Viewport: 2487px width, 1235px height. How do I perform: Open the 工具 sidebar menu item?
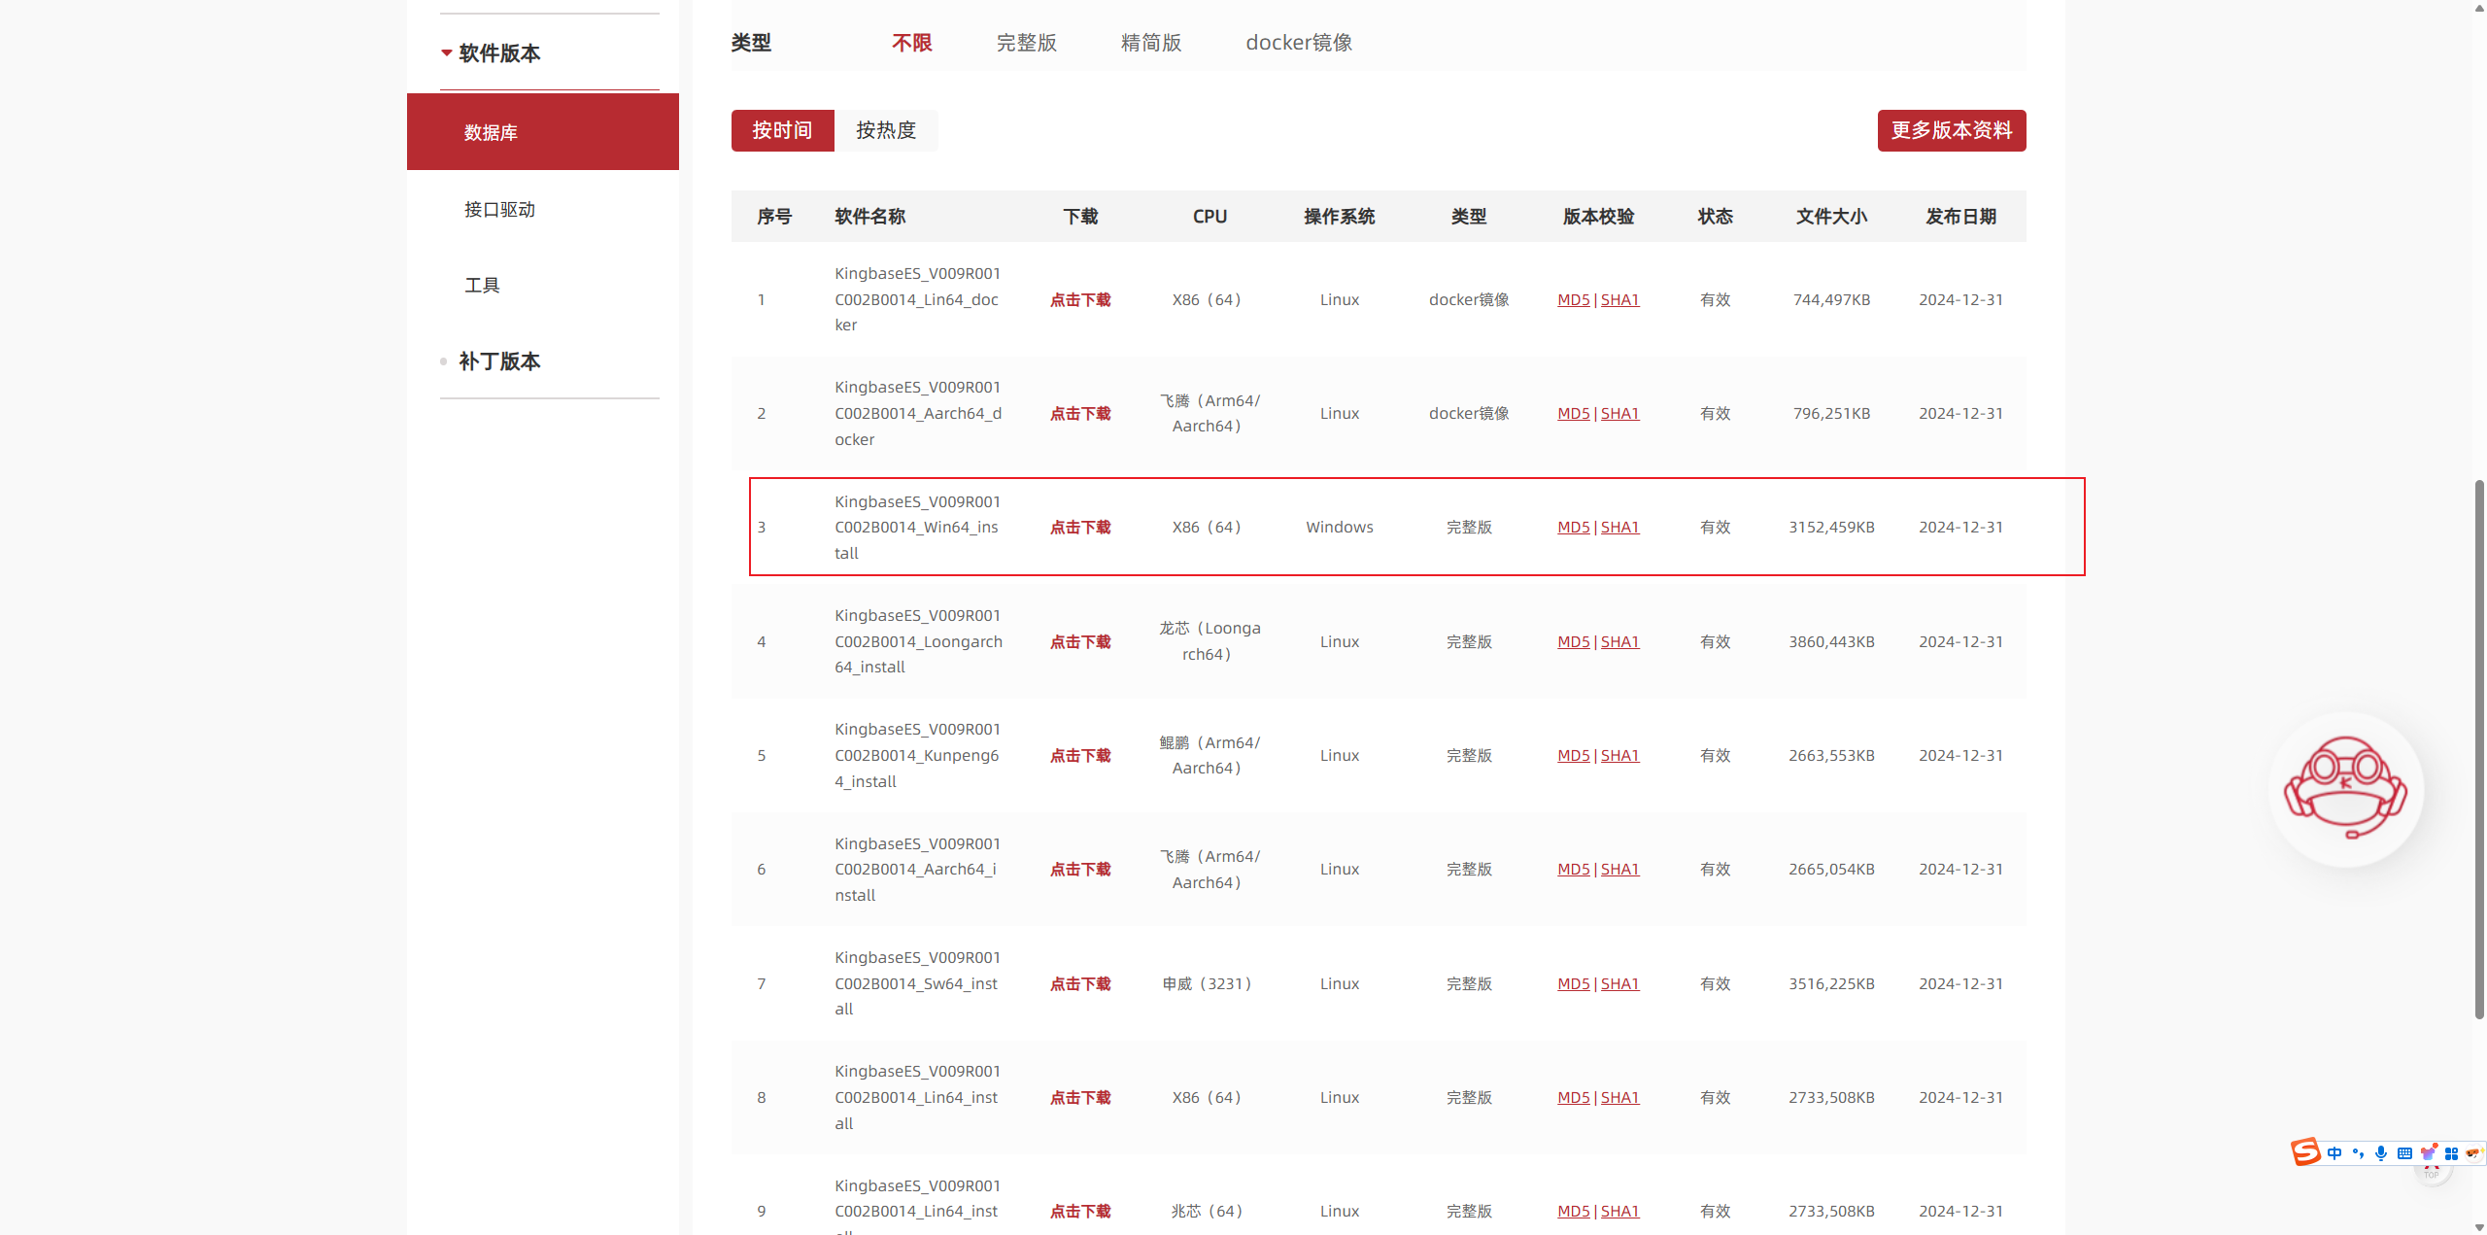tap(482, 285)
